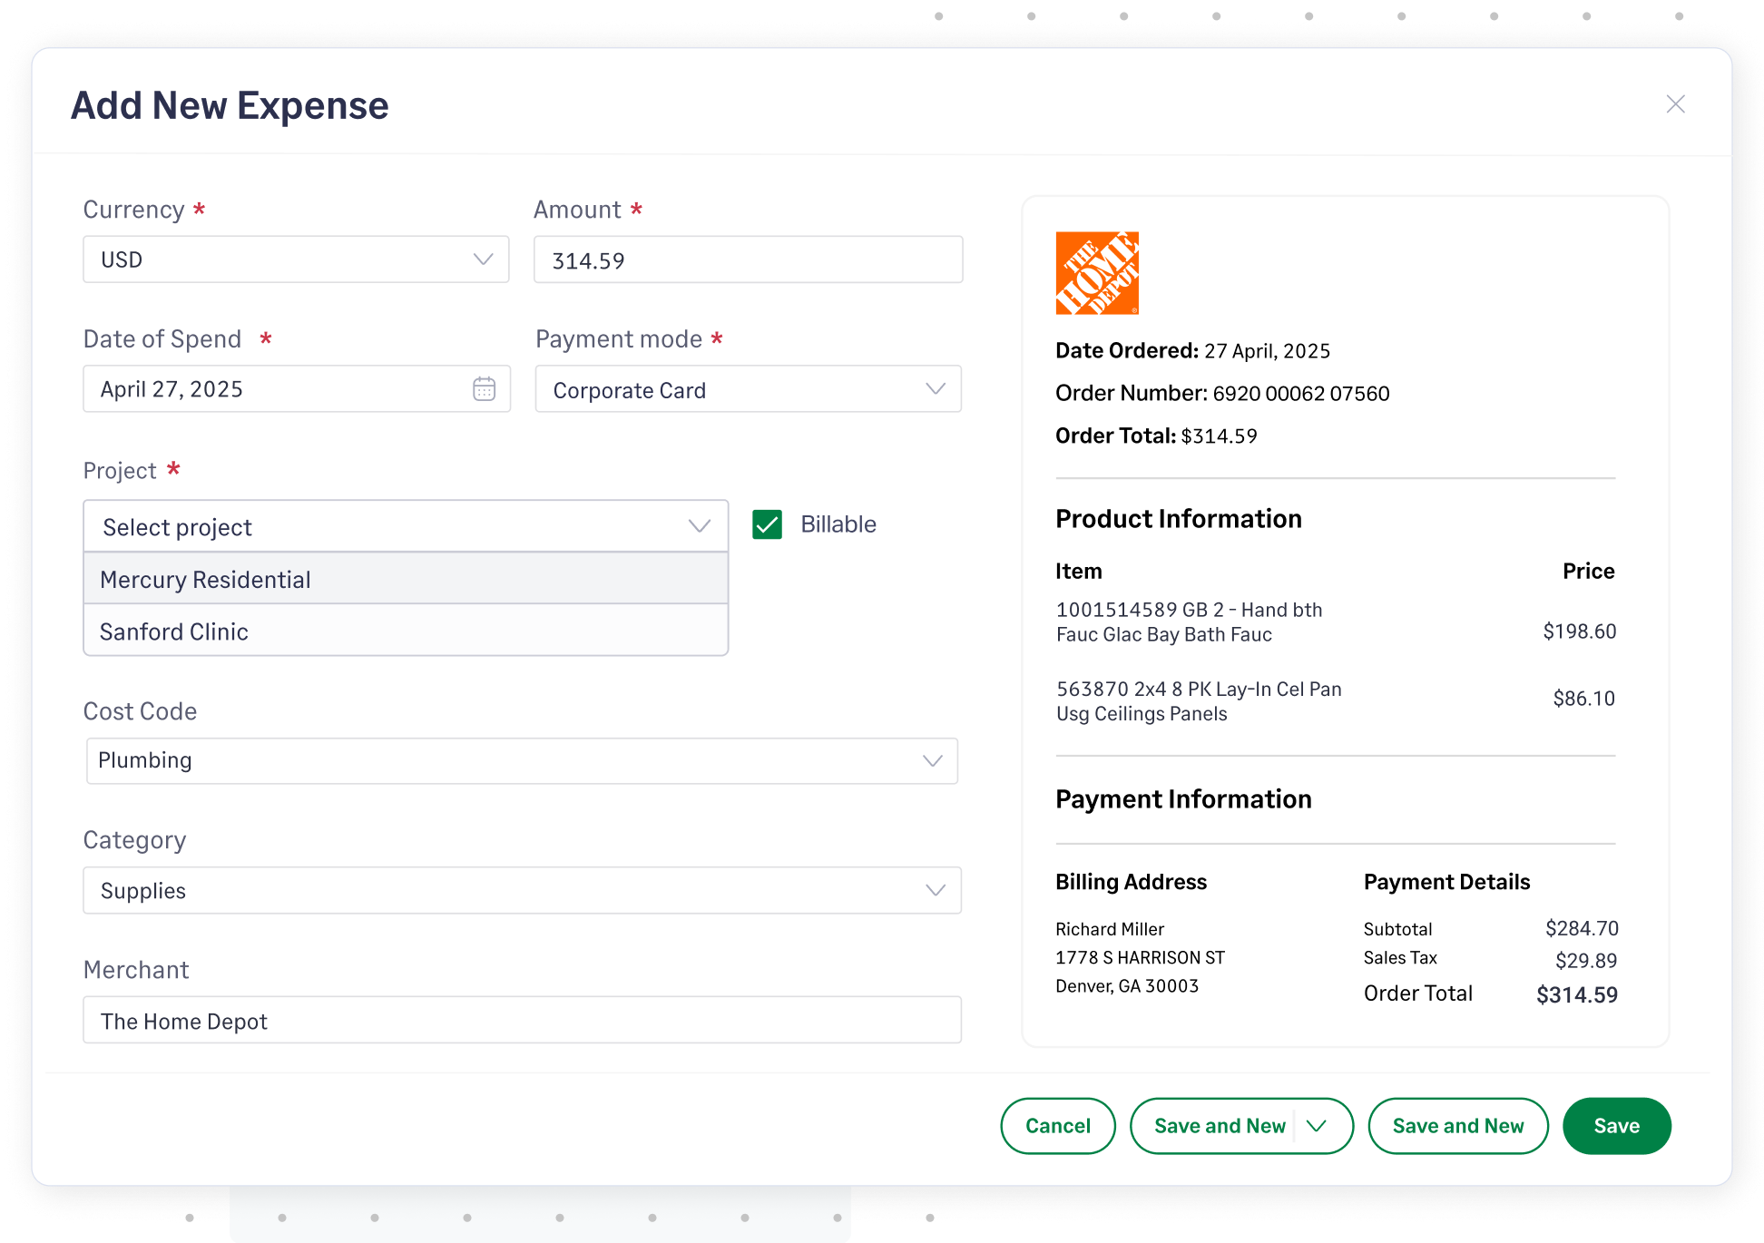Uncheck the Billable checkbox
This screenshot has height=1243, width=1764.
click(x=768, y=524)
